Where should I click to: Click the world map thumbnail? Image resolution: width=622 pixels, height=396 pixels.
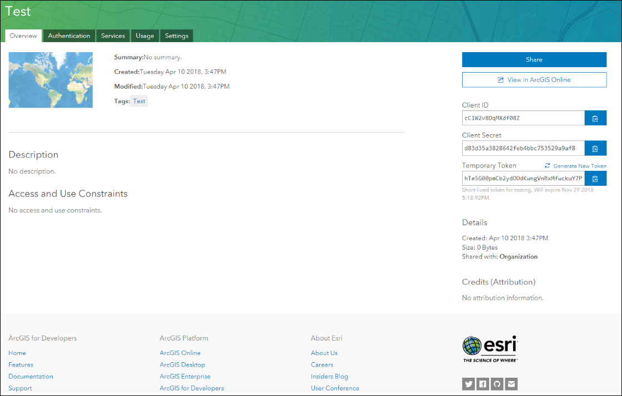(51, 80)
